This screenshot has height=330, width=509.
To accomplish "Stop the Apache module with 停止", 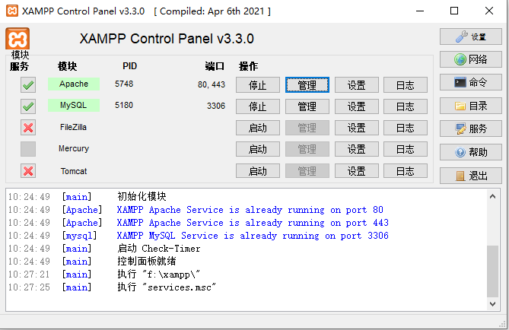I will click(257, 84).
